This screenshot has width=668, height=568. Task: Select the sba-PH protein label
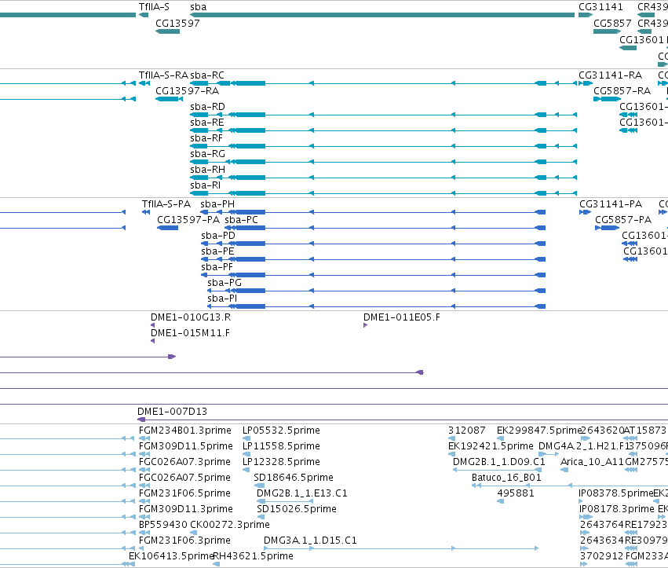(217, 204)
